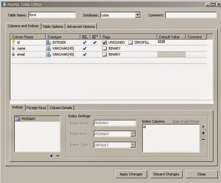Click the Column Name header
The width and height of the screenshot is (221, 183).
(28, 37)
